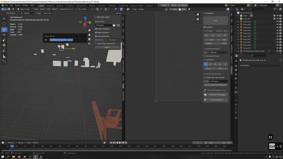Open the Add Modifier dropdown
283x159 pixels.
click(x=260, y=66)
